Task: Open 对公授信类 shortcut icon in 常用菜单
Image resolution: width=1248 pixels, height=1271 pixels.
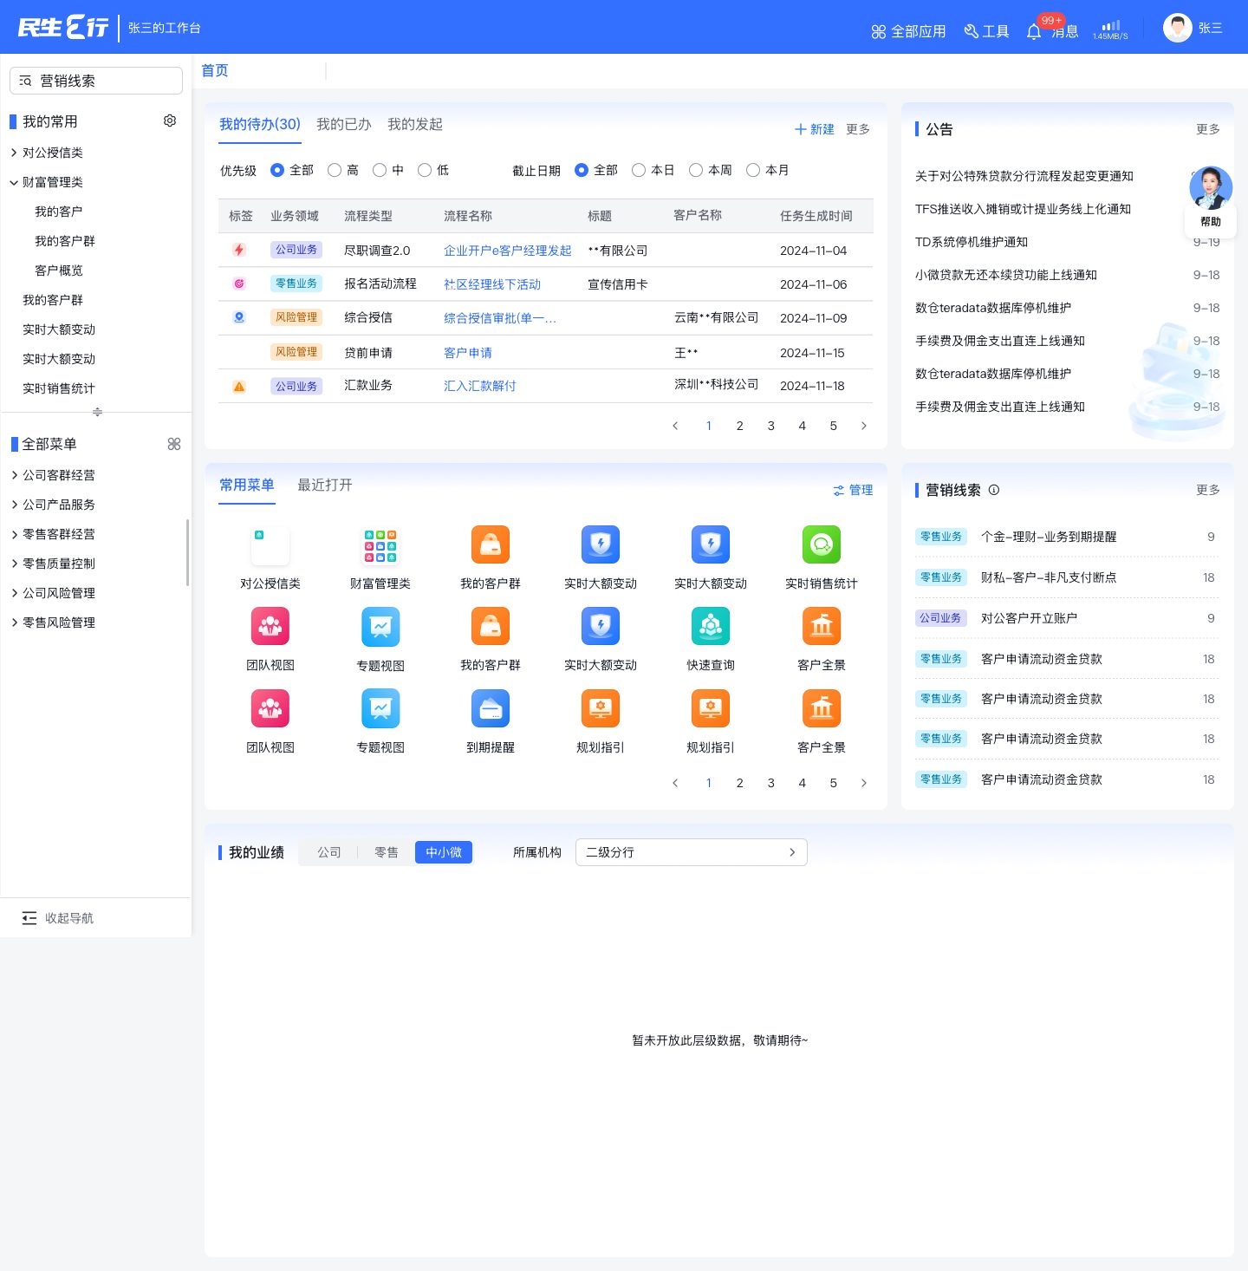Action: tap(270, 545)
